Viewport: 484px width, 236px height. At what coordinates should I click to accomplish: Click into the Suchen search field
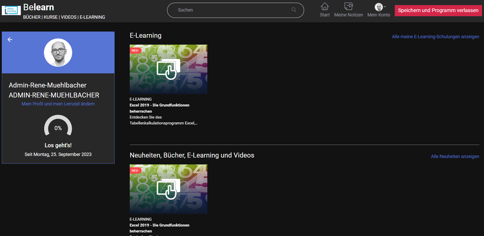(x=231, y=10)
